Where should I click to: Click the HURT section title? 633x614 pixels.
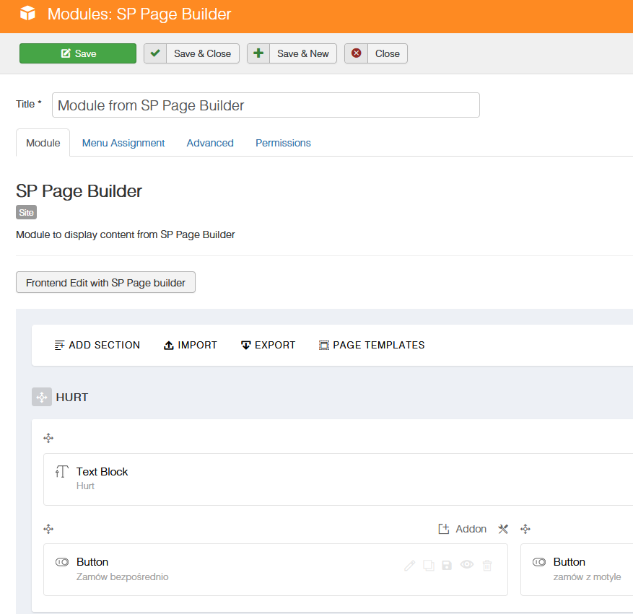coord(72,398)
